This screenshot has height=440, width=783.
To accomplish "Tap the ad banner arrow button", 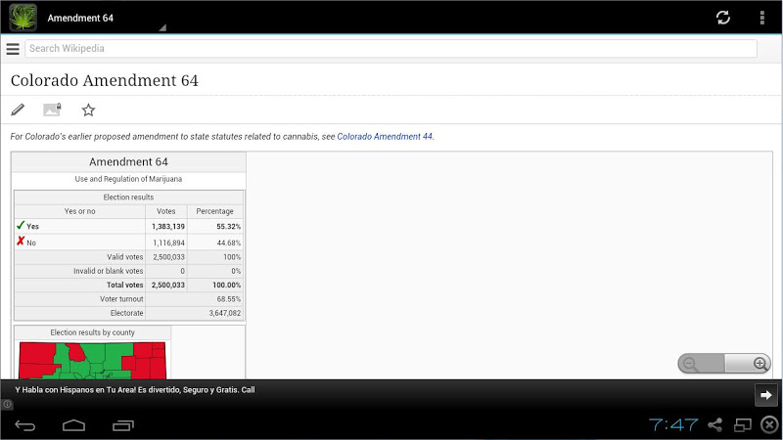I will pyautogui.click(x=765, y=395).
